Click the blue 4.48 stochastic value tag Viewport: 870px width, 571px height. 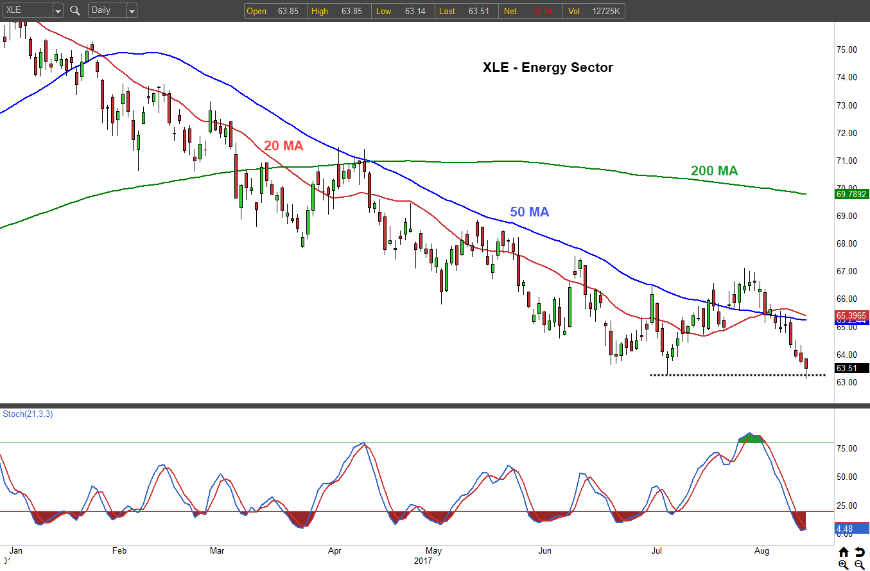852,529
